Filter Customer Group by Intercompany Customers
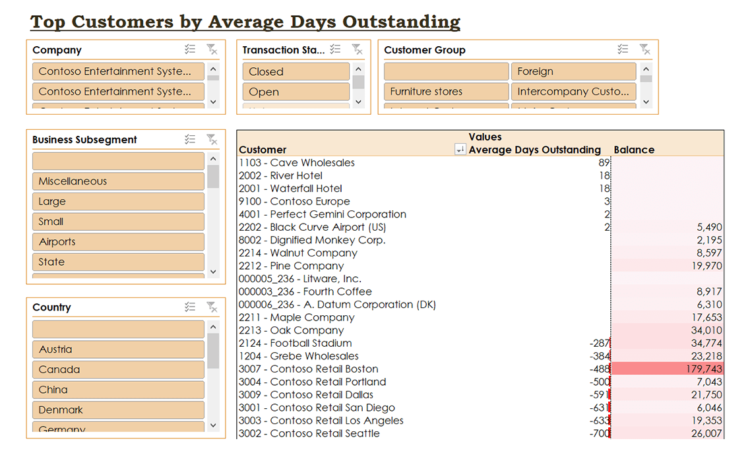752x453 pixels. [574, 92]
